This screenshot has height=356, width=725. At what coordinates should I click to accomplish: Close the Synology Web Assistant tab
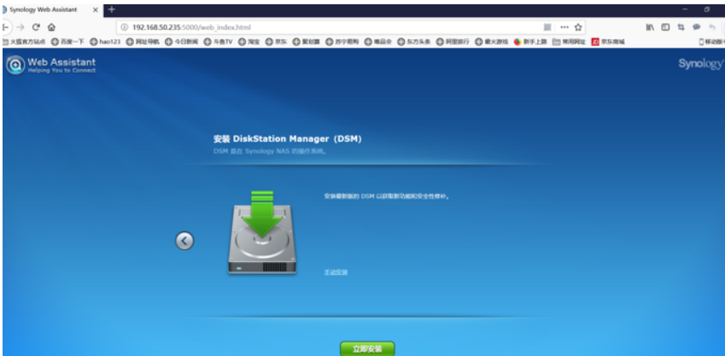tap(96, 9)
